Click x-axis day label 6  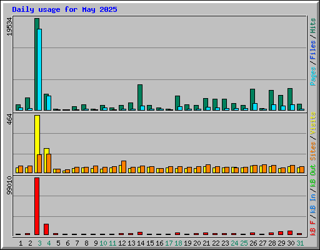point(67,243)
